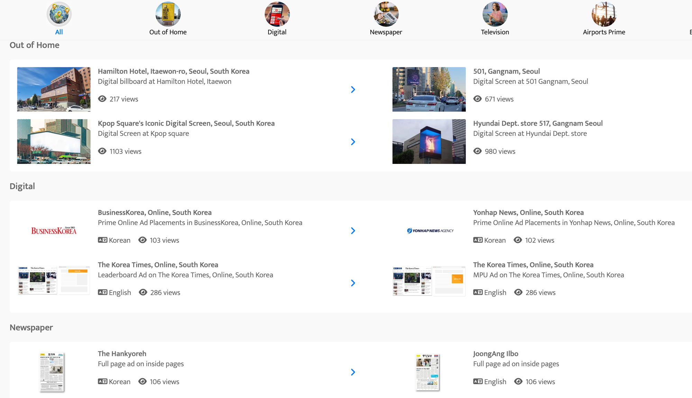Open JoongAng Ilbo newspaper front page thumbnail

point(427,372)
